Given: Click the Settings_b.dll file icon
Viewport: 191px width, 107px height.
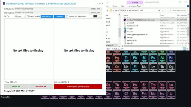Looking at the screenshot, I should pyautogui.click(x=125, y=40).
